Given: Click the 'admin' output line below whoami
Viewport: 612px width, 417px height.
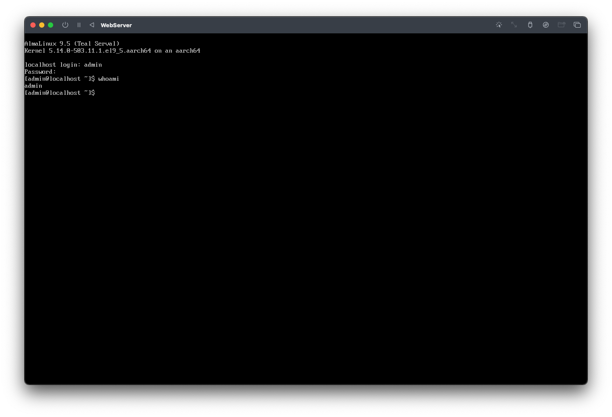Looking at the screenshot, I should click(x=33, y=86).
